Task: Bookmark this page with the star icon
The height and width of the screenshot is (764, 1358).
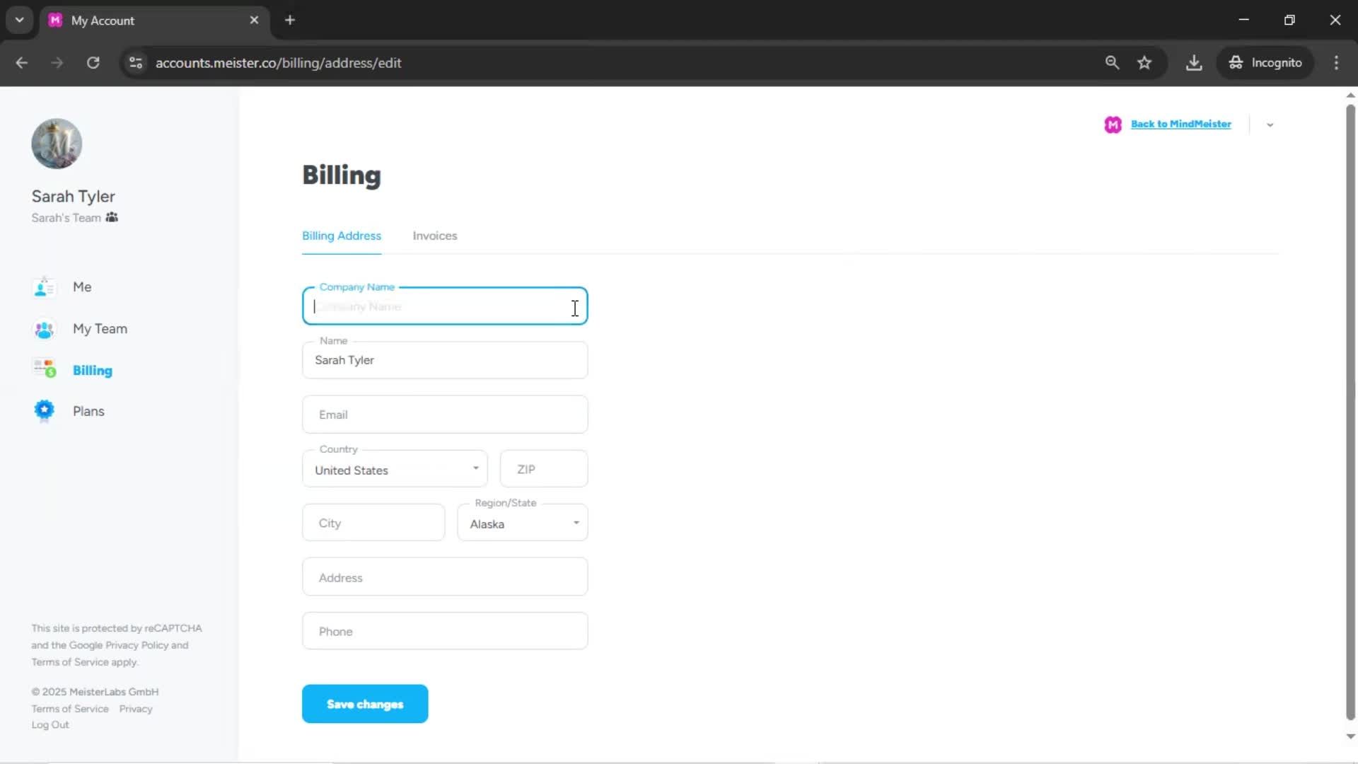Action: [x=1144, y=63]
